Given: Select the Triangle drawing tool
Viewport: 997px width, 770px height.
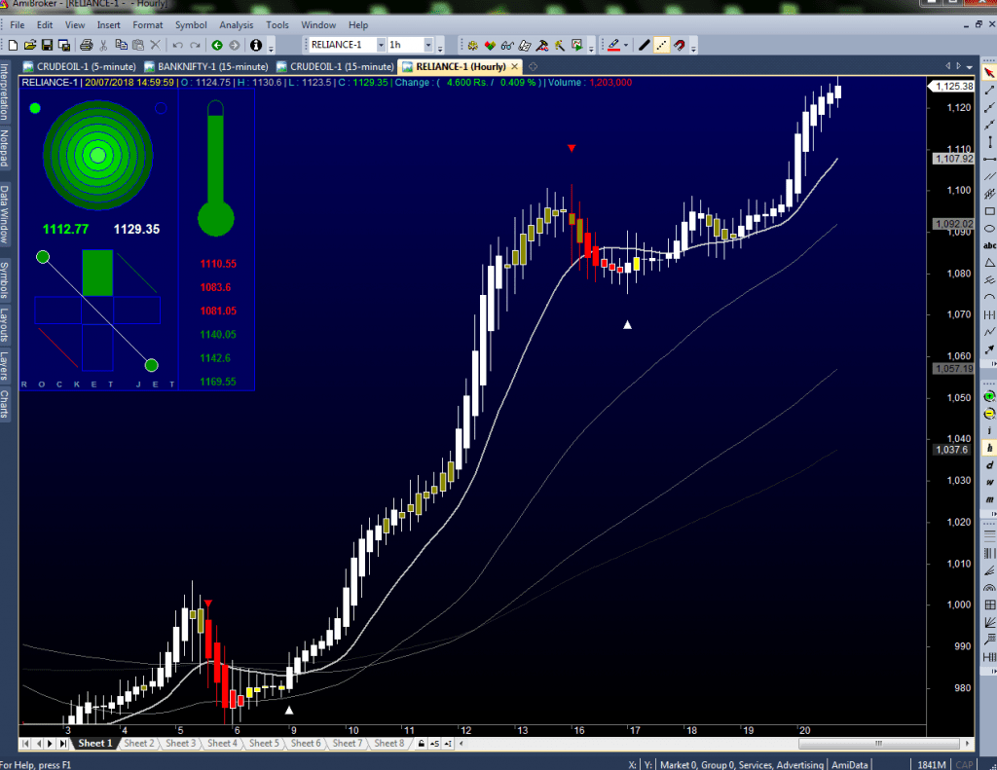Looking at the screenshot, I should click(x=989, y=263).
